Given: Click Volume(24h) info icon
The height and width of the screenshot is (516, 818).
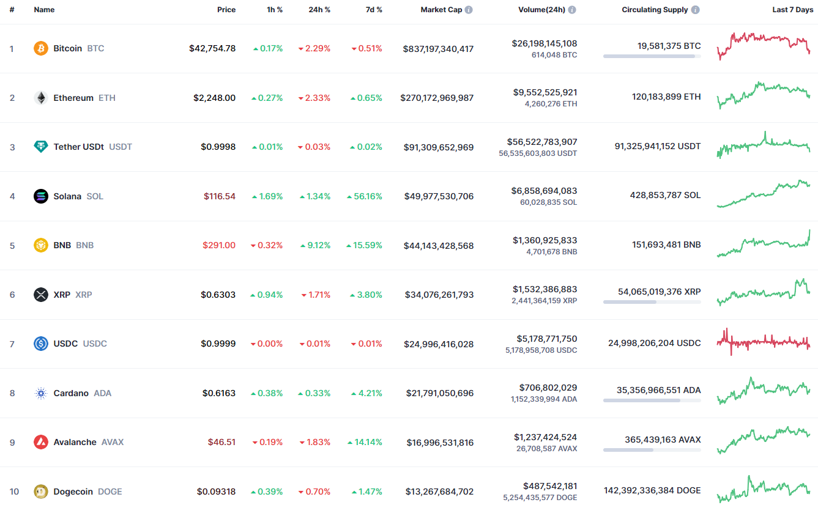Looking at the screenshot, I should [x=572, y=10].
